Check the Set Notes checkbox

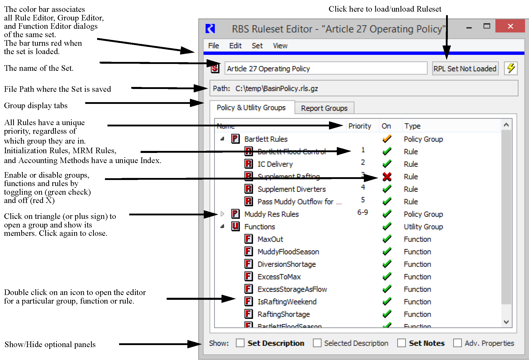tap(401, 343)
